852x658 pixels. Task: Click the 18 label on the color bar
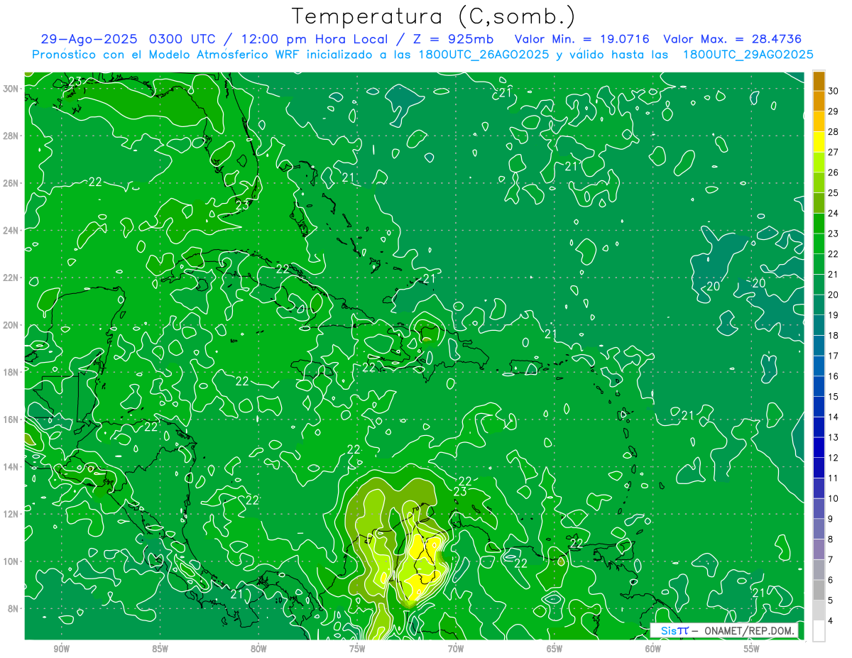click(x=834, y=336)
